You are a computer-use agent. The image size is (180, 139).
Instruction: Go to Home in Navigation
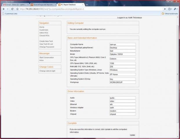click(42, 27)
